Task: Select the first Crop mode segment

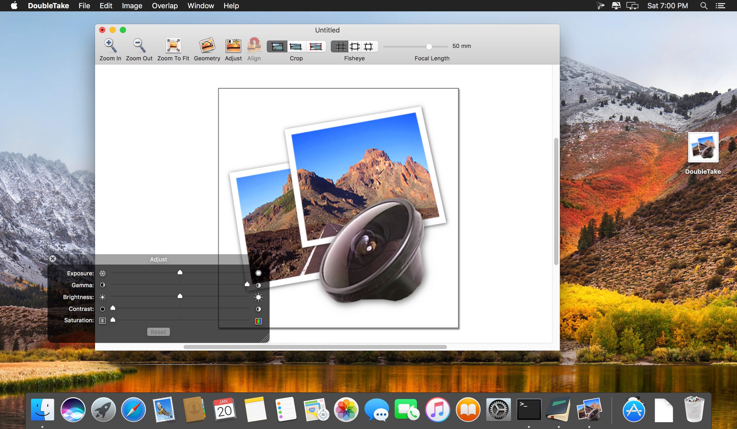Action: pos(277,46)
